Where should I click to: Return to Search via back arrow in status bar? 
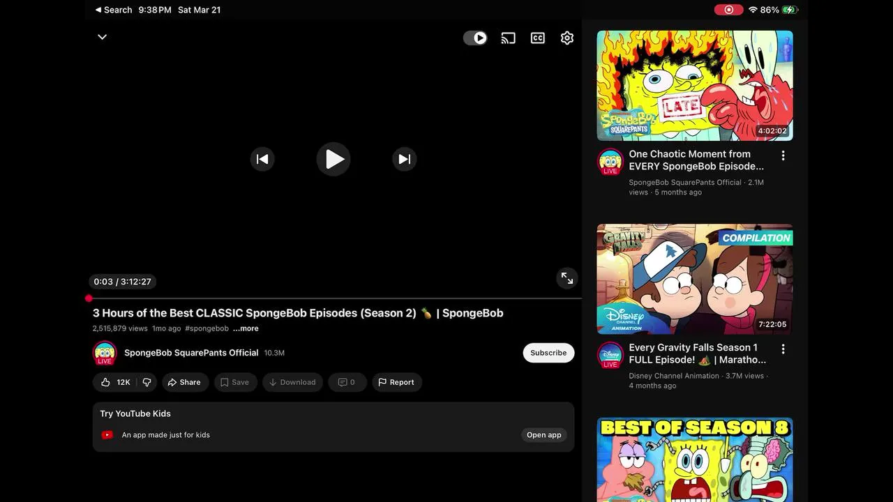point(113,10)
